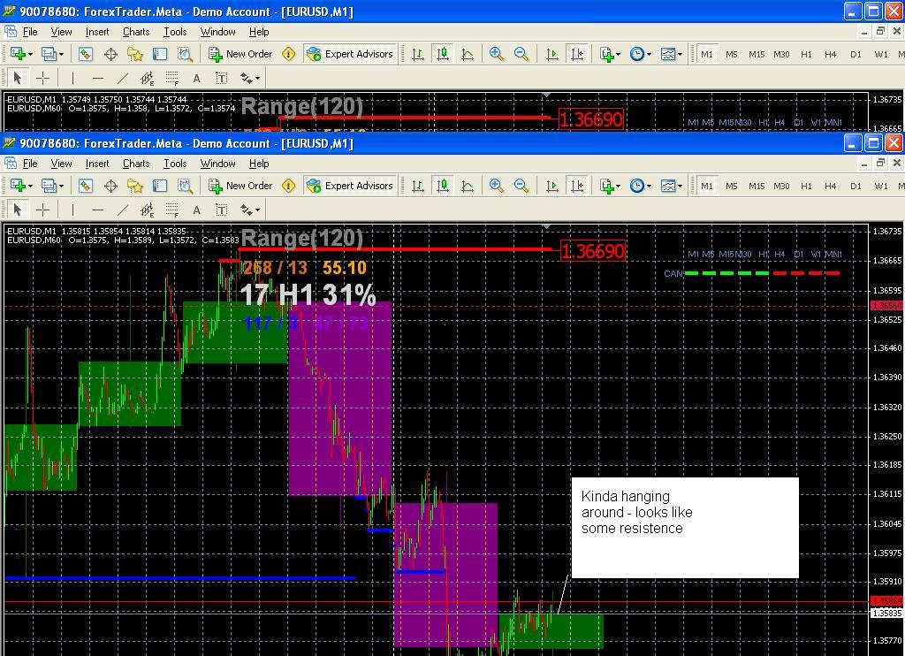
Task: Toggle Chart Shift in lower window toolbar
Action: click(577, 186)
